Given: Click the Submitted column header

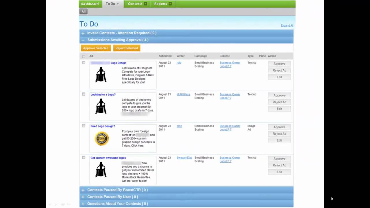Looking at the screenshot, I should tap(165, 56).
